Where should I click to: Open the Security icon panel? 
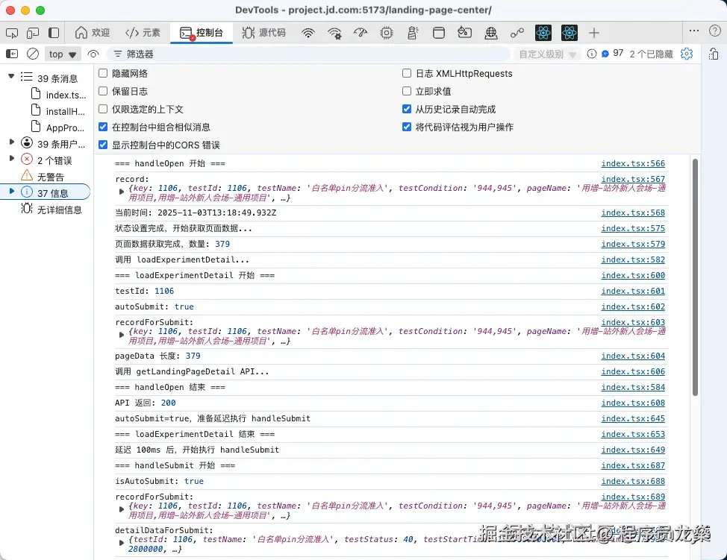point(464,33)
